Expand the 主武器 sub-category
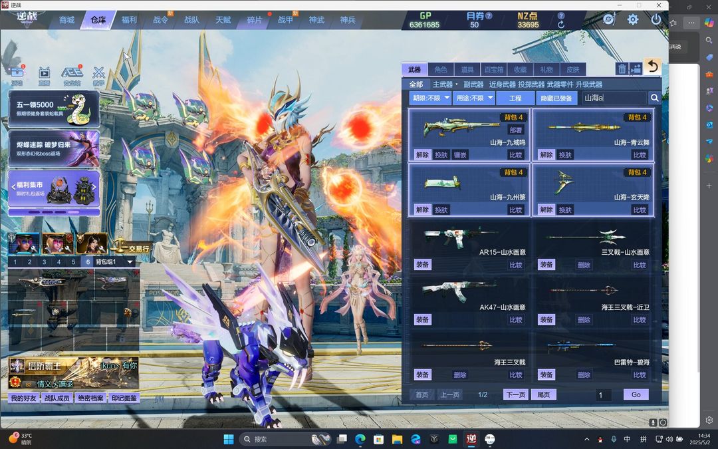The height and width of the screenshot is (449, 718). coord(445,84)
